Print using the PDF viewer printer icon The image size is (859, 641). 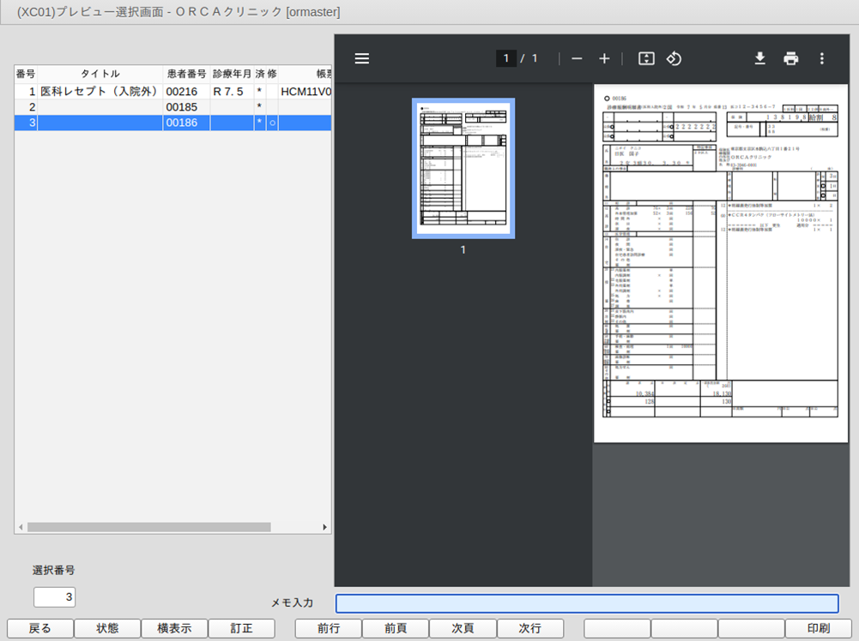[x=790, y=58]
